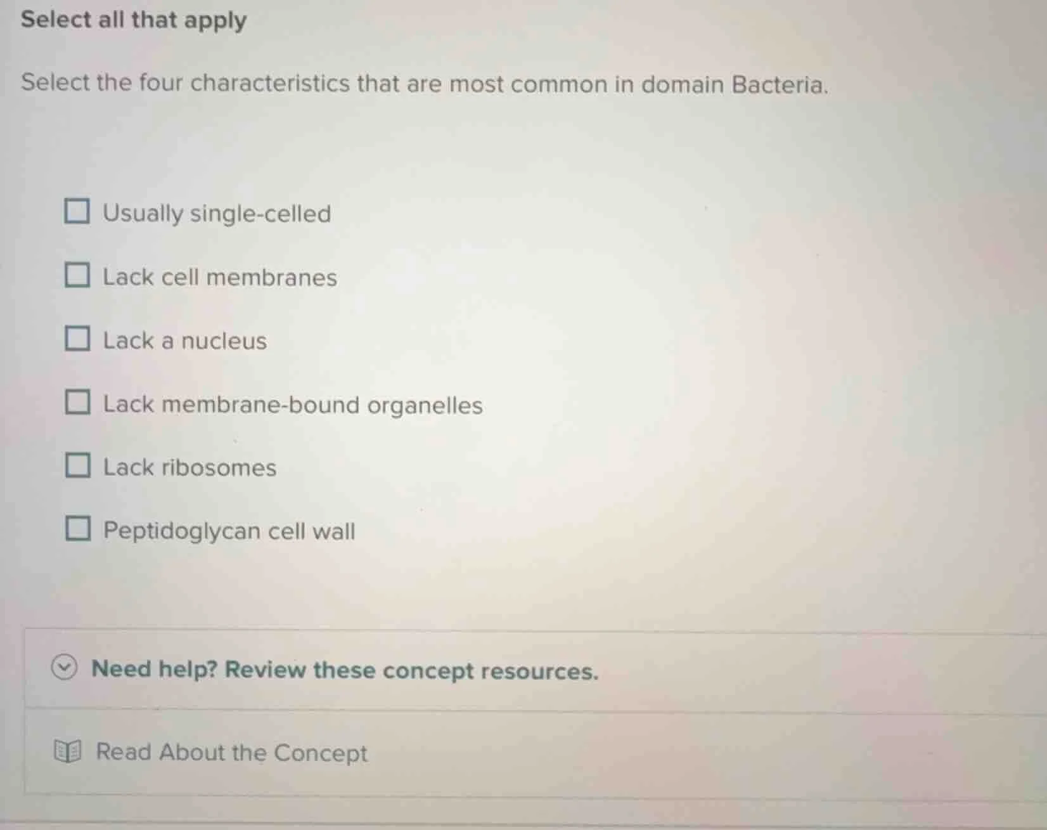
Task: Check the "Lack ribosomes" checkbox
Action: (x=77, y=467)
